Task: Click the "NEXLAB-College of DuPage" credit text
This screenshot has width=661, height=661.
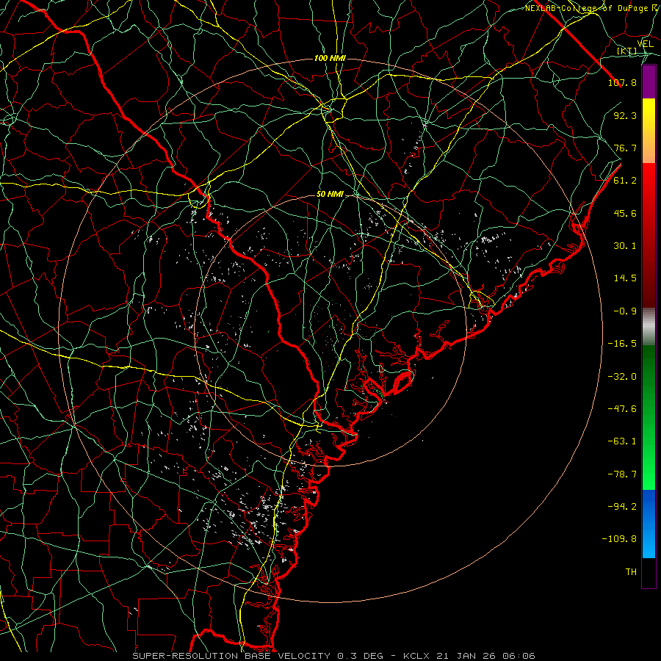Action: [588, 8]
